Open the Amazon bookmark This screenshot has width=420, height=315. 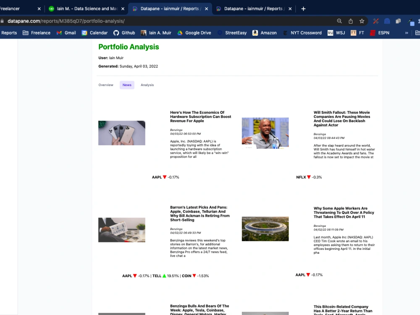pos(265,33)
